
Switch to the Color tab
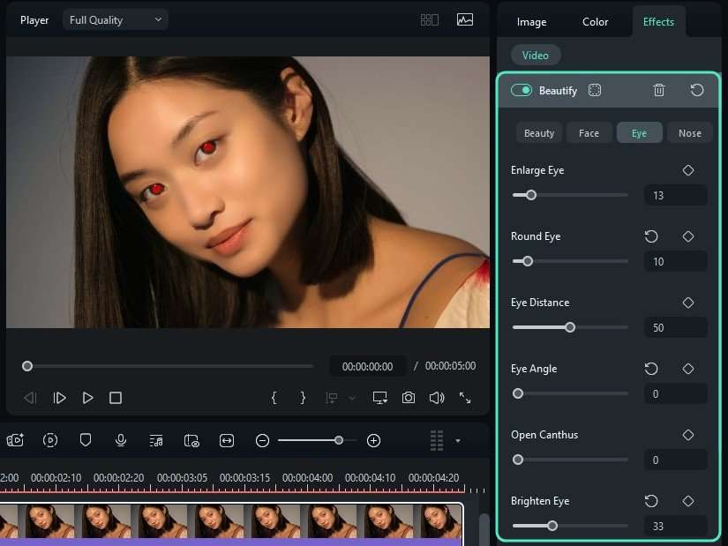[x=595, y=22]
